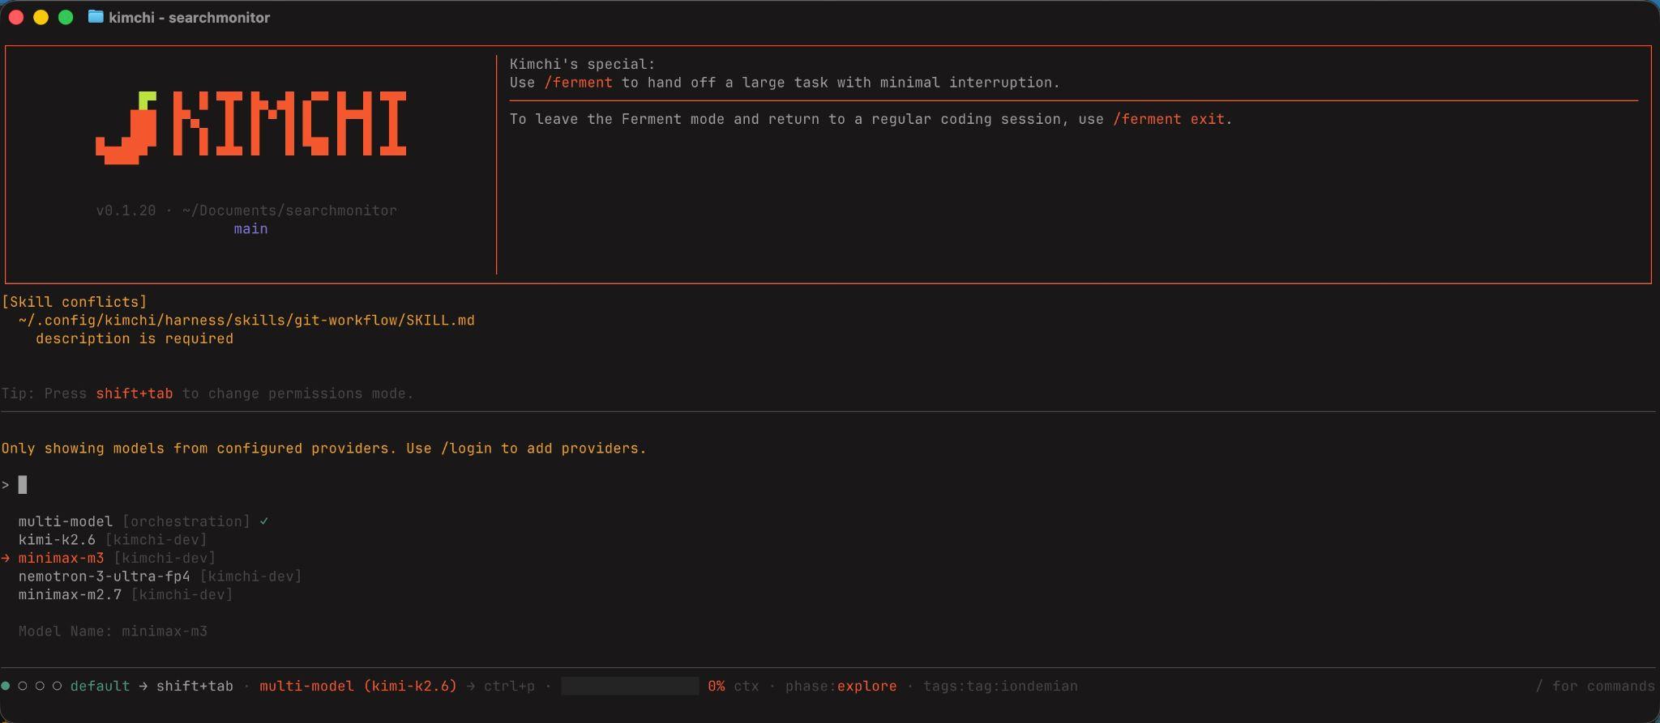Screen dimensions: 1660x723
Task: Click 'description is required' warning
Action: (135, 339)
